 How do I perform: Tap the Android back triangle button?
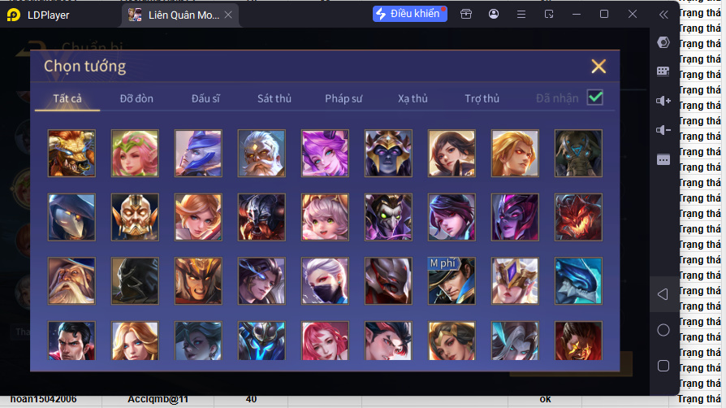(x=663, y=293)
